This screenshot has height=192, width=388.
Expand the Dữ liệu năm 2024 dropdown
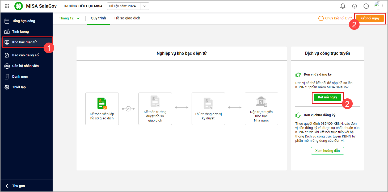click(145, 6)
